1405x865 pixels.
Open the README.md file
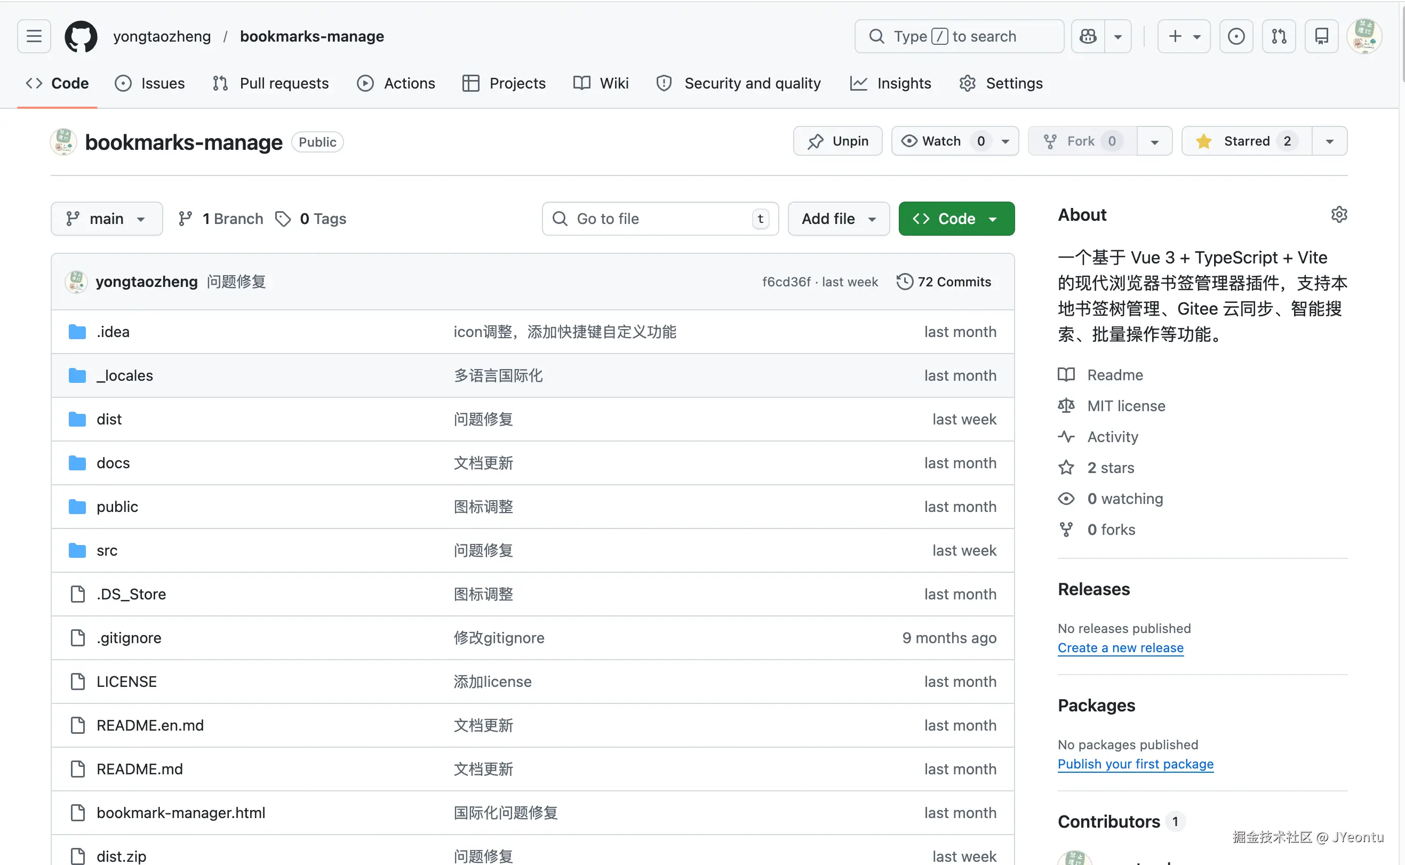tap(140, 769)
